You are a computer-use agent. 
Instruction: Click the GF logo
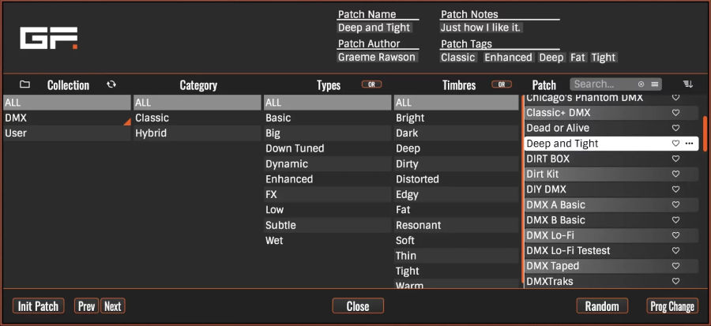(49, 38)
